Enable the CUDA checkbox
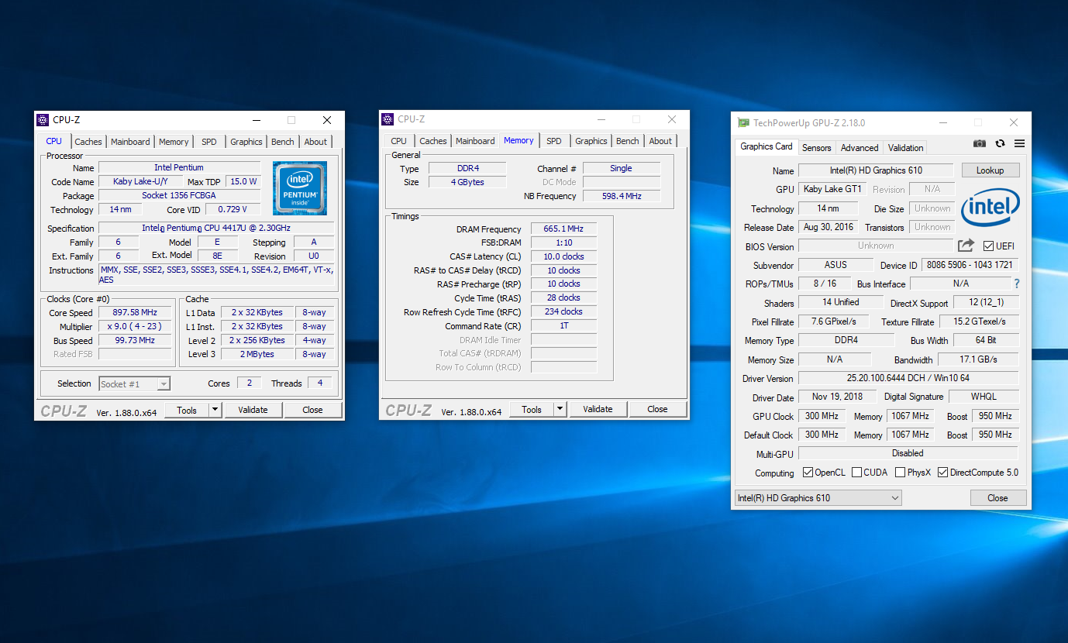 pos(856,473)
